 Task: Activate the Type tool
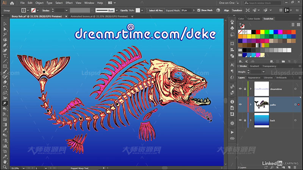point(5,56)
